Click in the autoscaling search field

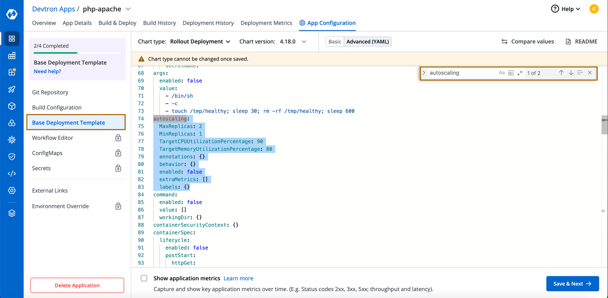click(x=462, y=73)
